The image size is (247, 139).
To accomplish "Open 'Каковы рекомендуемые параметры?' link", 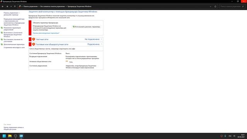I will tap(46, 33).
